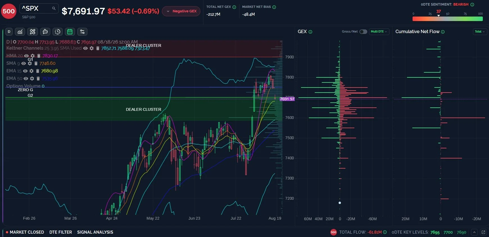This screenshot has width=489, height=237.
Task: Click the 7690 0DTE key level
Action: tap(461, 232)
